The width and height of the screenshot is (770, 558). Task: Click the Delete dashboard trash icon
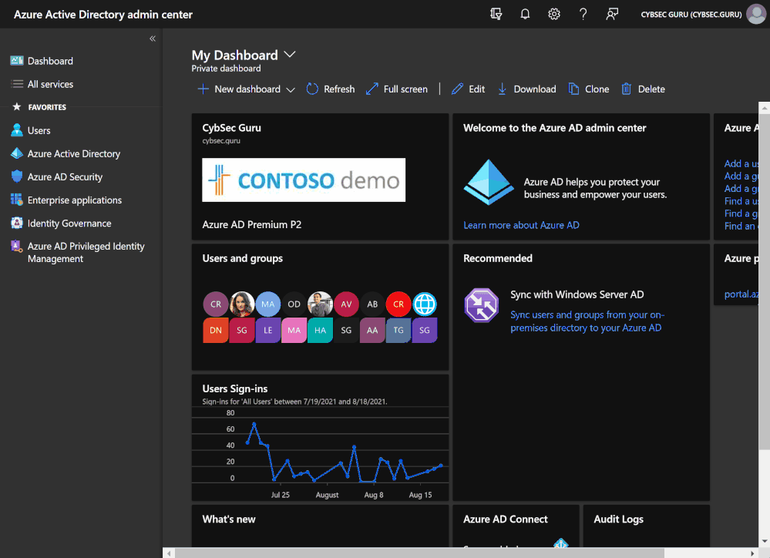tap(626, 89)
